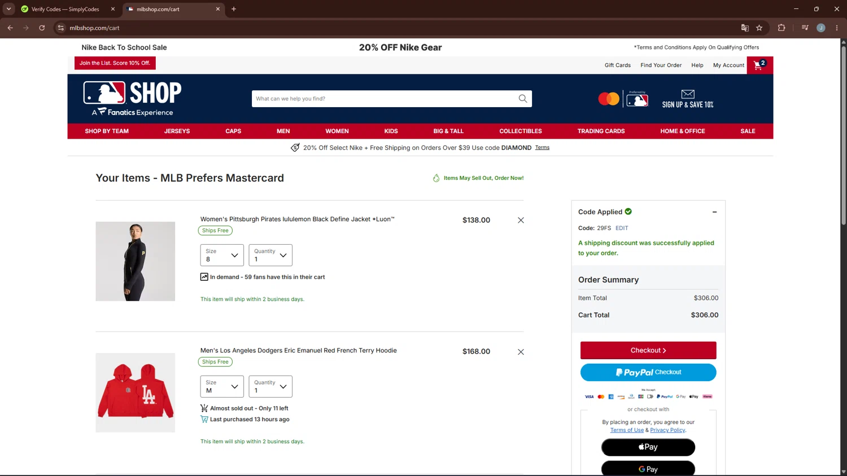Switch to the Verify Codes SimplyCodes tab
This screenshot has height=476, width=847.
click(x=66, y=9)
